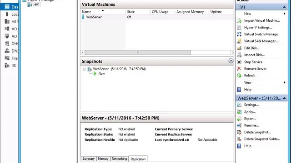The height and width of the screenshot is (163, 291).
Task: Collapse the HV1 actions section arrow
Action: pyautogui.click(x=284, y=7)
